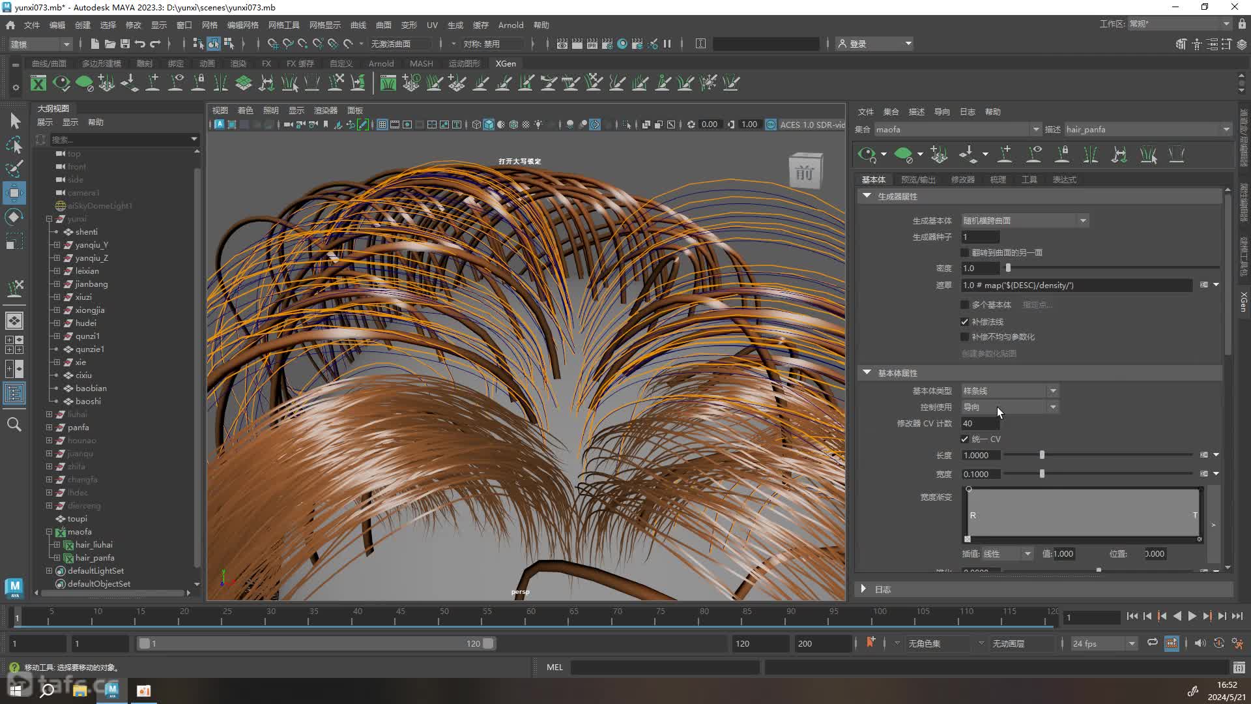
Task: Activate the Lasso select tool
Action: 14,145
